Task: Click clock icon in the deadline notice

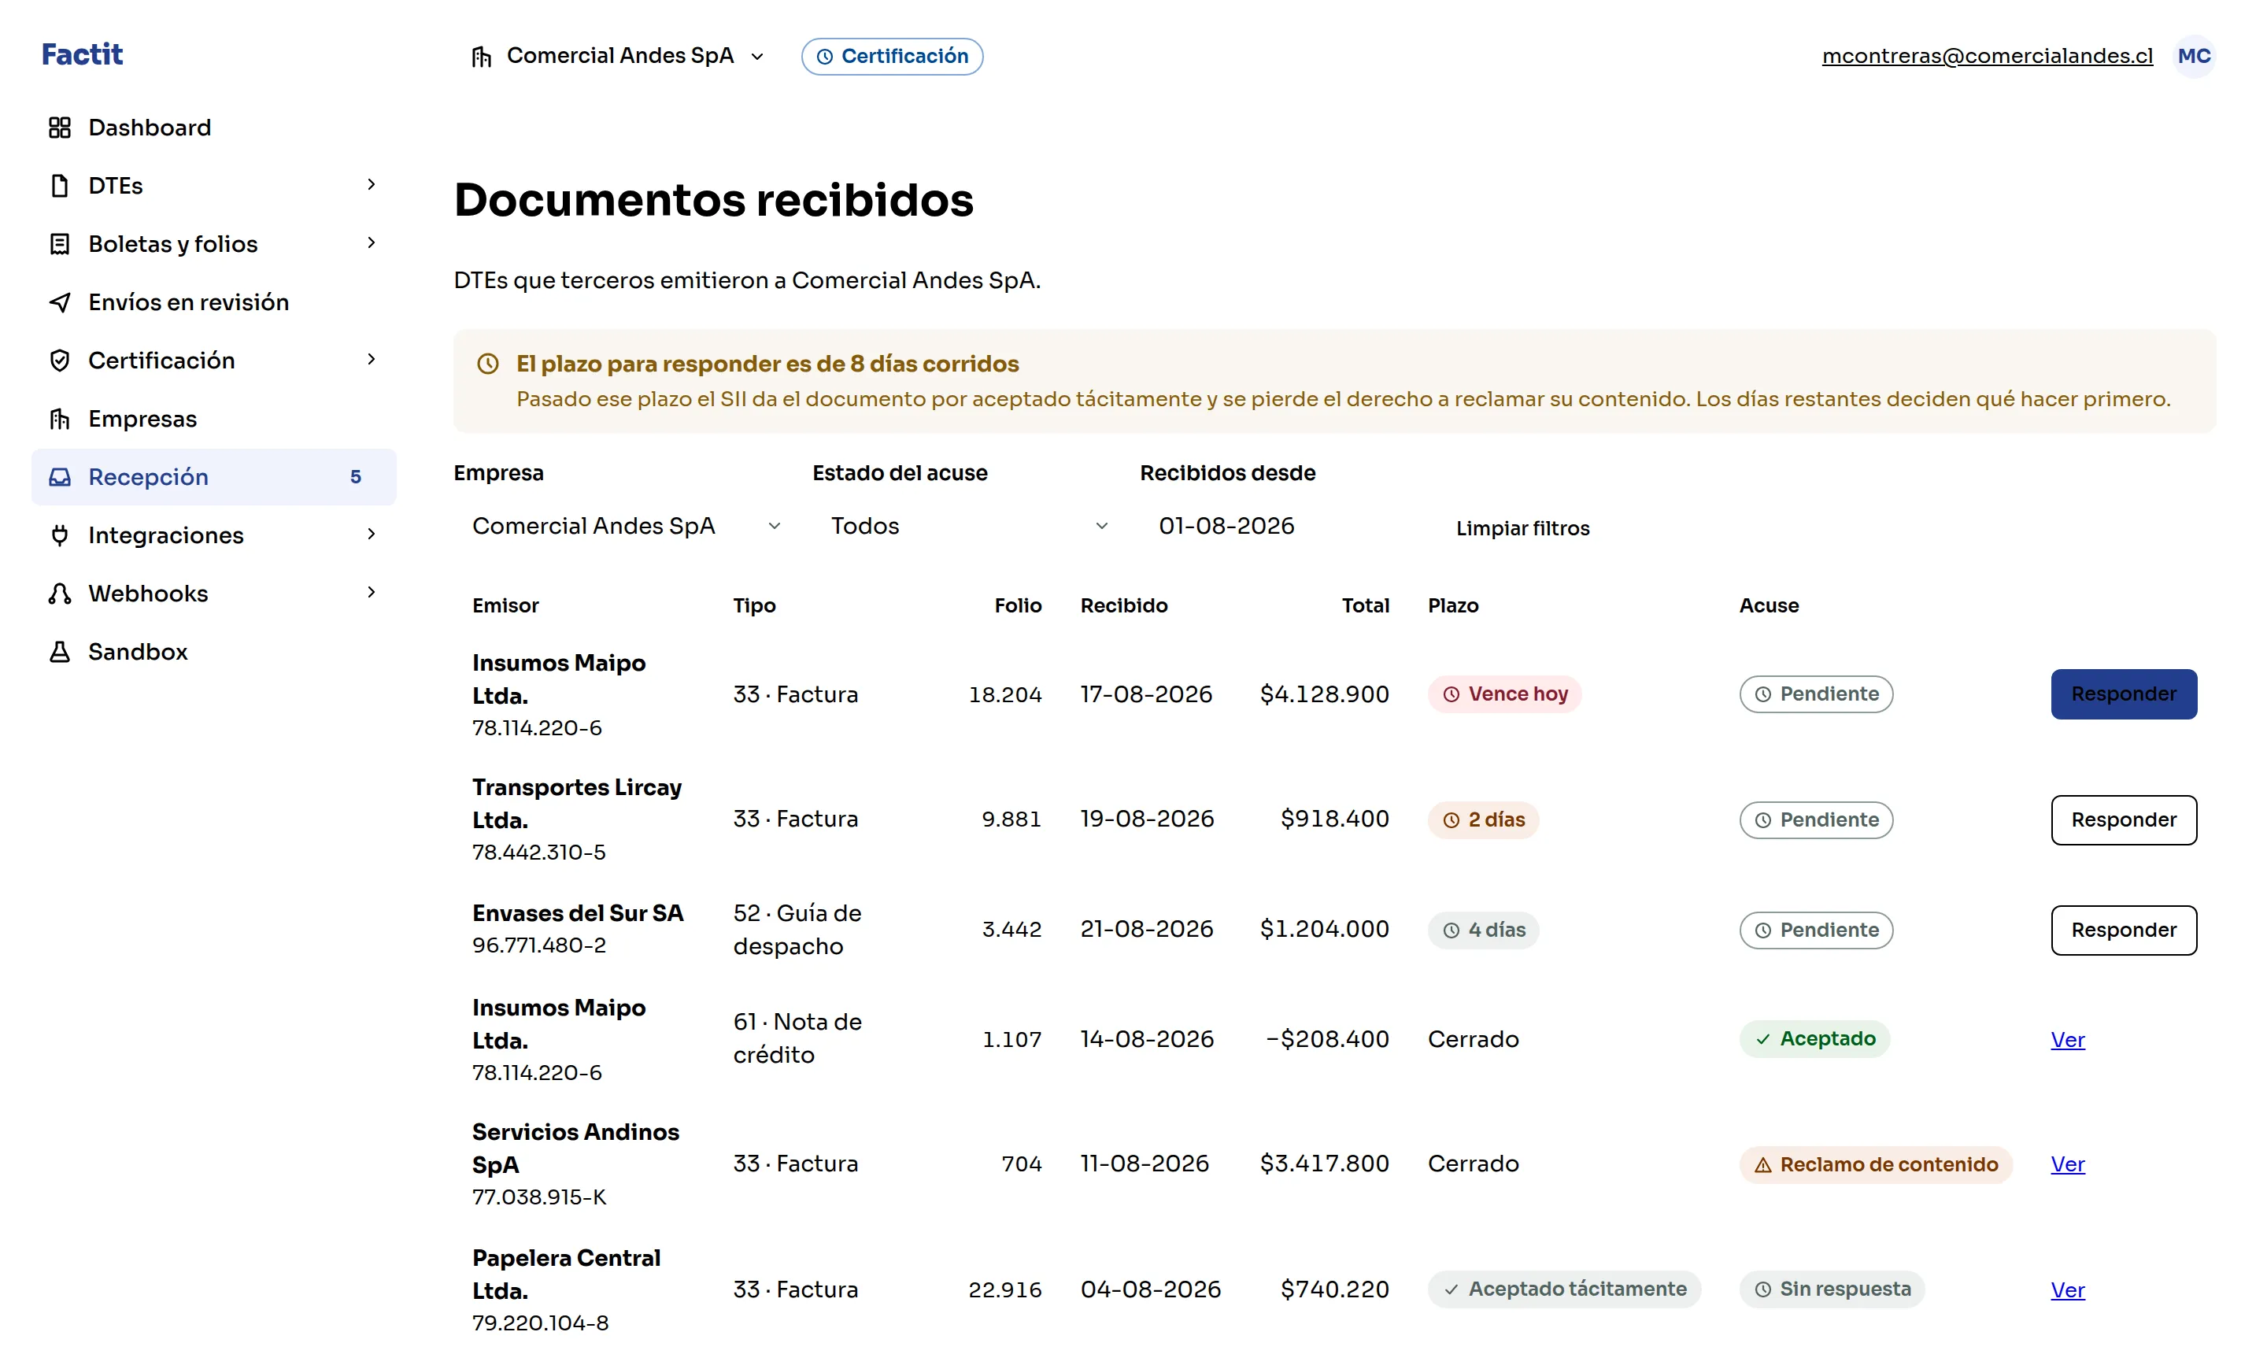Action: coord(488,364)
